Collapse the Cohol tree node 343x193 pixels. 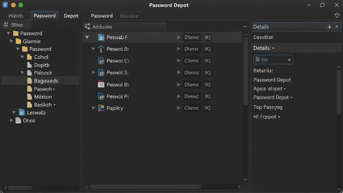tap(22, 57)
